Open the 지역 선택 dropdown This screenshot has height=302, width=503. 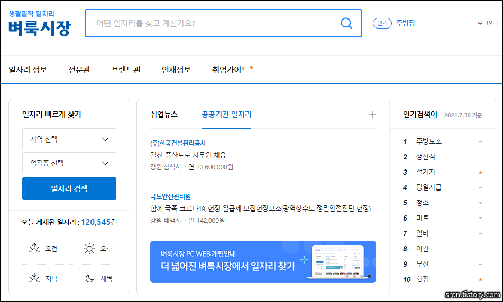tap(69, 139)
